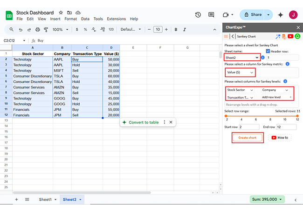Increase font size with plus
Image resolution: width=303 pixels, height=212 pixels.
click(x=166, y=29)
